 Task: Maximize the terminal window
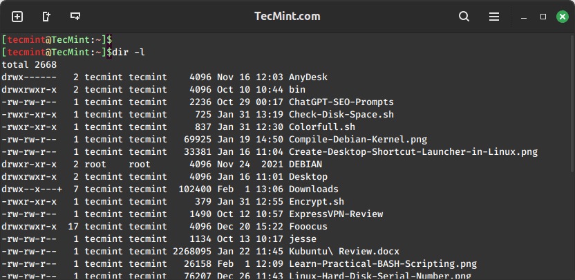543,17
